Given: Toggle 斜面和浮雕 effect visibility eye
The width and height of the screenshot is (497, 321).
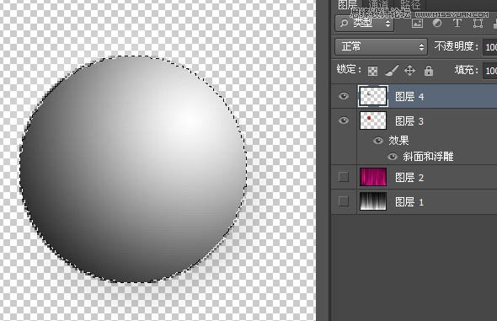Looking at the screenshot, I should point(393,157).
